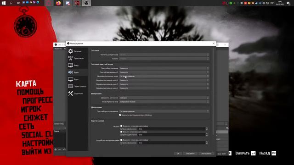The image size is (294, 165).
Task: Choose ИГРОК in the game pause menu
Action: point(31,109)
